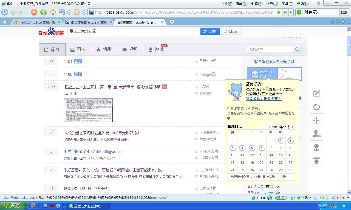Viewport: 351px width, 210px height.
Task: Click the post screenshot thumbnail image
Action: tap(88, 110)
